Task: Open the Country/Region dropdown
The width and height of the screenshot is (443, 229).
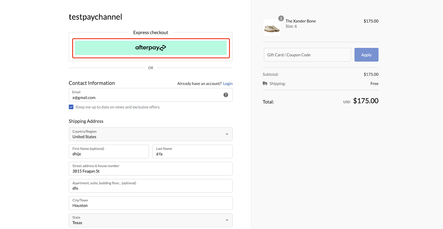Action: (x=151, y=134)
